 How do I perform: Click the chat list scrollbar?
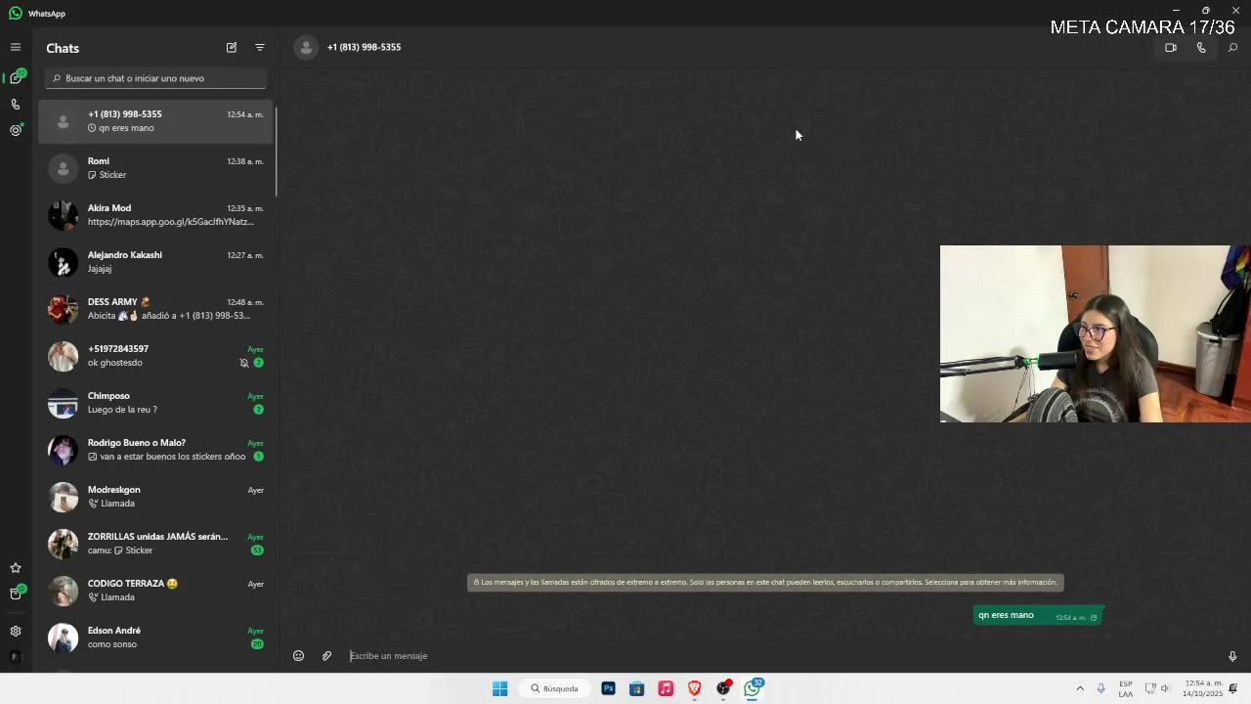pyautogui.click(x=277, y=152)
